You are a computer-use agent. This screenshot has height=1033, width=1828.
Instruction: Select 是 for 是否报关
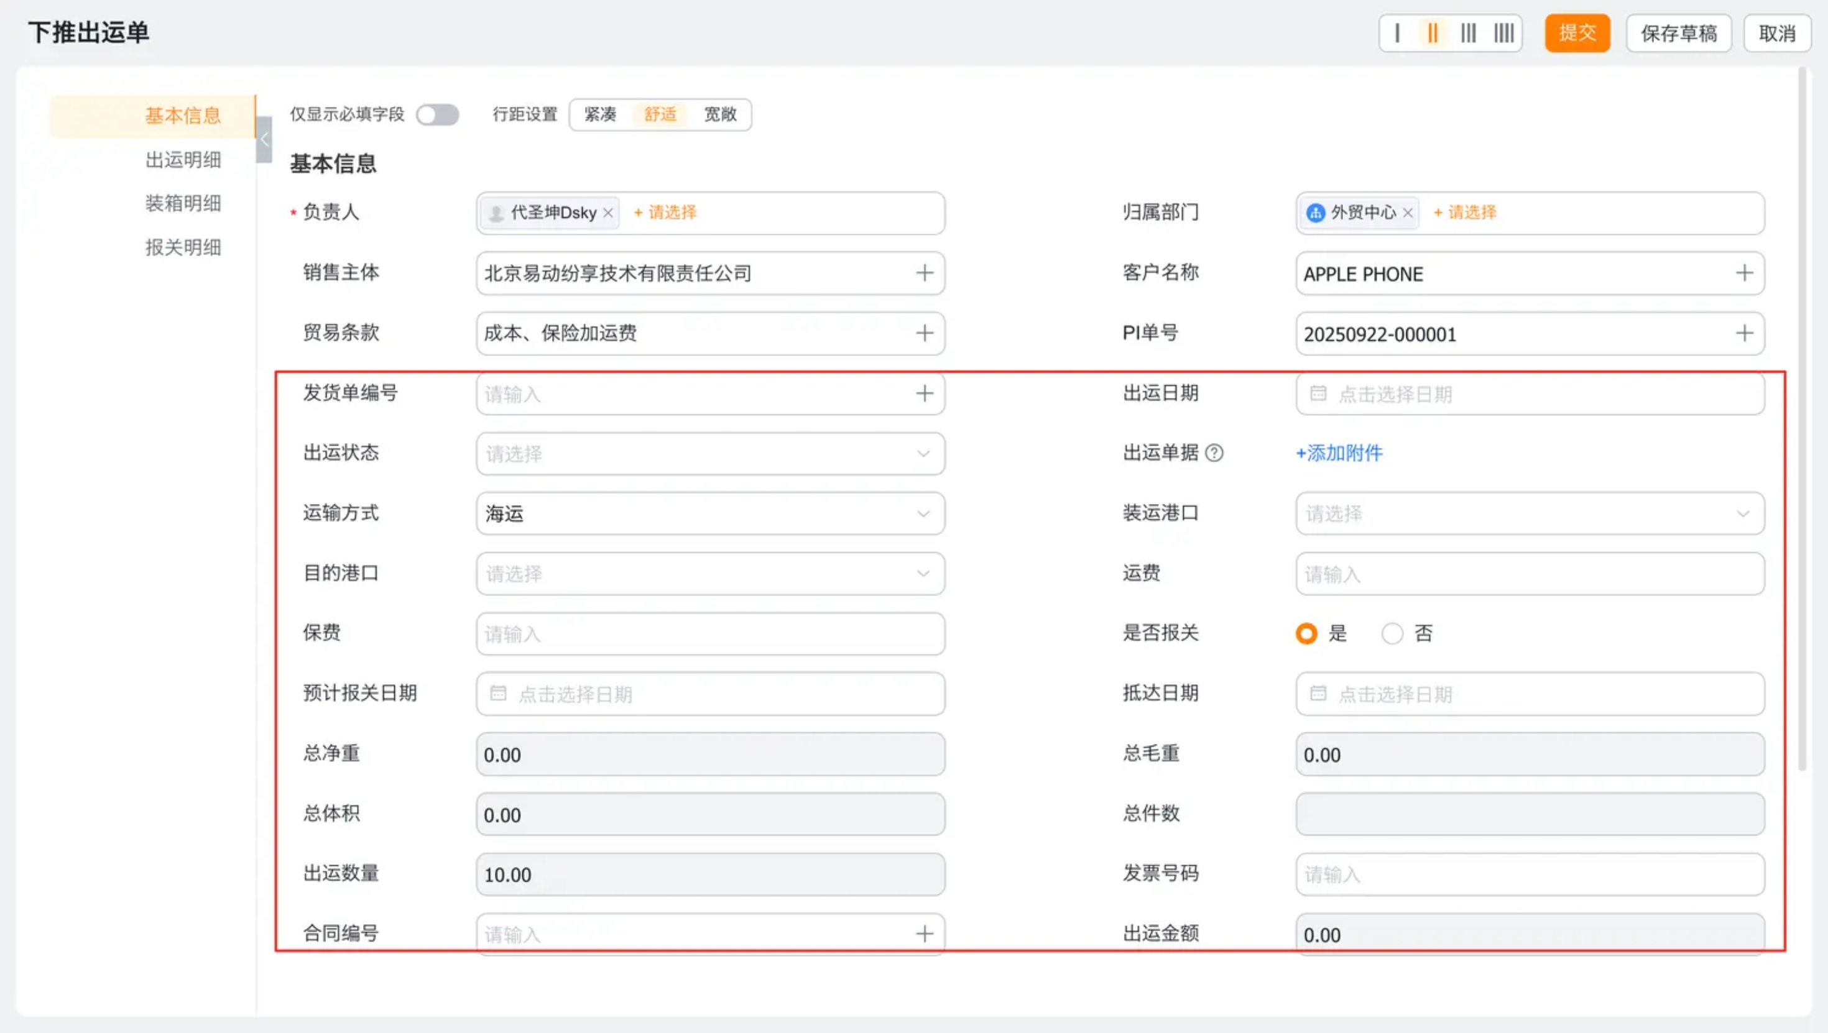[x=1306, y=633]
